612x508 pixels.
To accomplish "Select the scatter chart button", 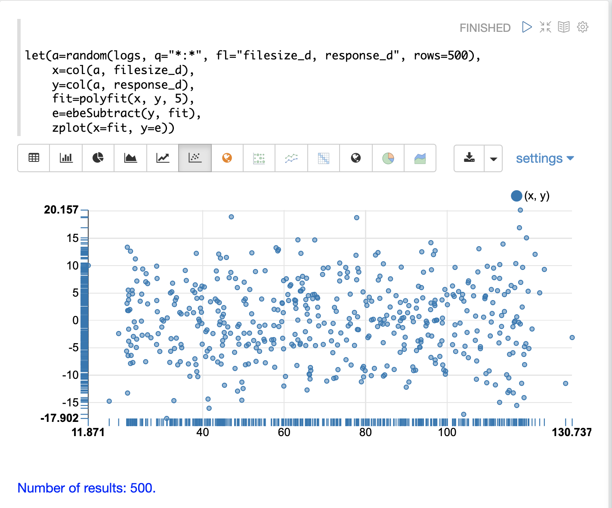I will pos(195,158).
